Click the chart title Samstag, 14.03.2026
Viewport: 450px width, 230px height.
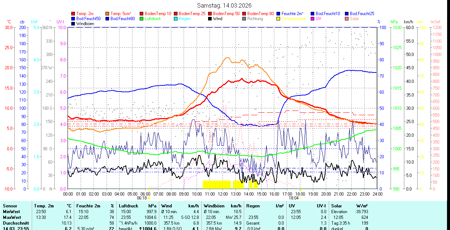pos(225,5)
